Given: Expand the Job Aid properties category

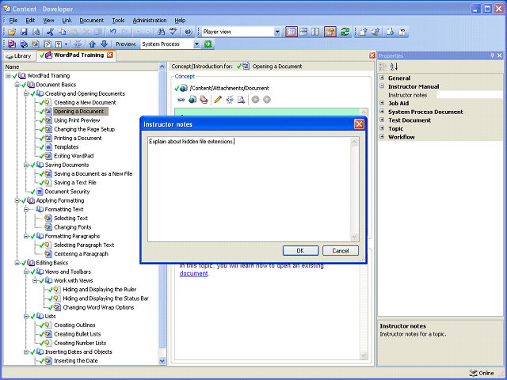Looking at the screenshot, I should point(382,103).
